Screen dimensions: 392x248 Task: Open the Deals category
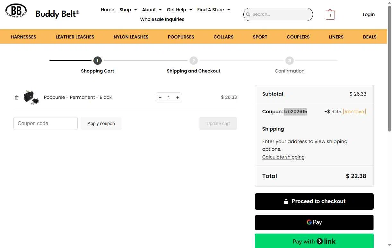[370, 37]
